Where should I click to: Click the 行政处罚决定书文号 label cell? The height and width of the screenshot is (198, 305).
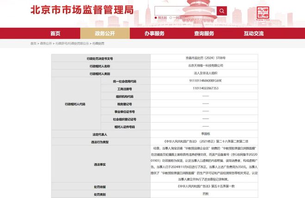point(101,58)
